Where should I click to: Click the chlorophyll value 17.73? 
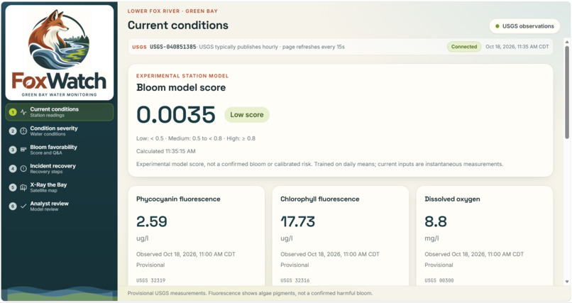[297, 221]
